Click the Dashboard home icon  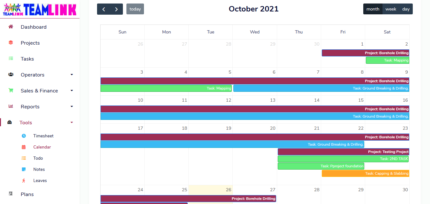tap(11, 27)
